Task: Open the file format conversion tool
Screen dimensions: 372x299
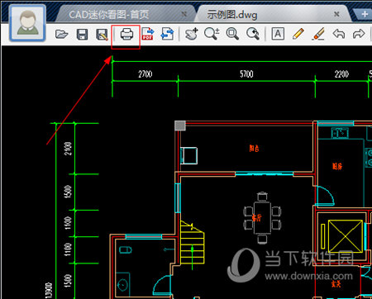Action: pyautogui.click(x=167, y=34)
